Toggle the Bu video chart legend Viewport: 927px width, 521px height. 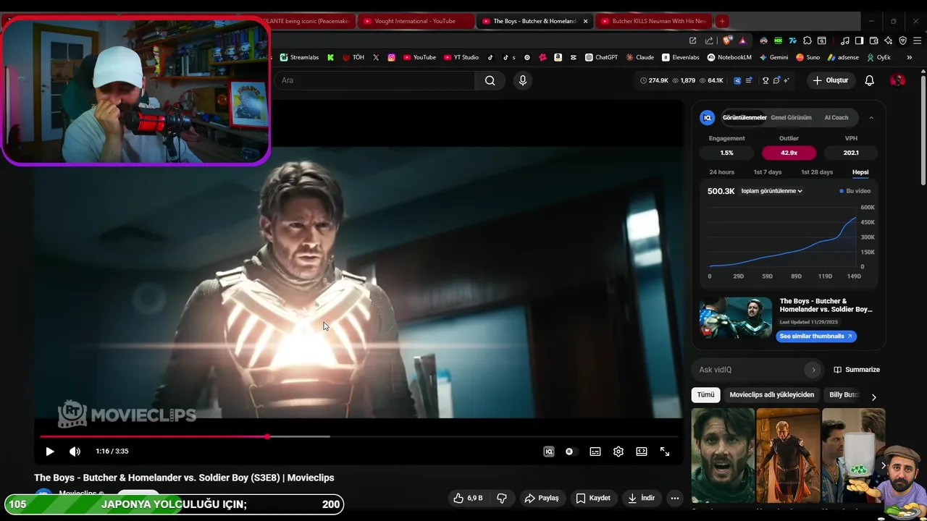pyautogui.click(x=855, y=191)
